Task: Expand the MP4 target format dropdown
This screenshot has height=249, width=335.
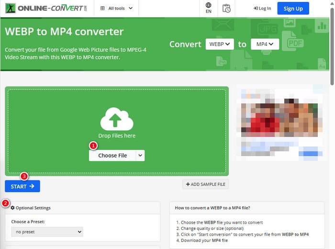Action: point(265,45)
